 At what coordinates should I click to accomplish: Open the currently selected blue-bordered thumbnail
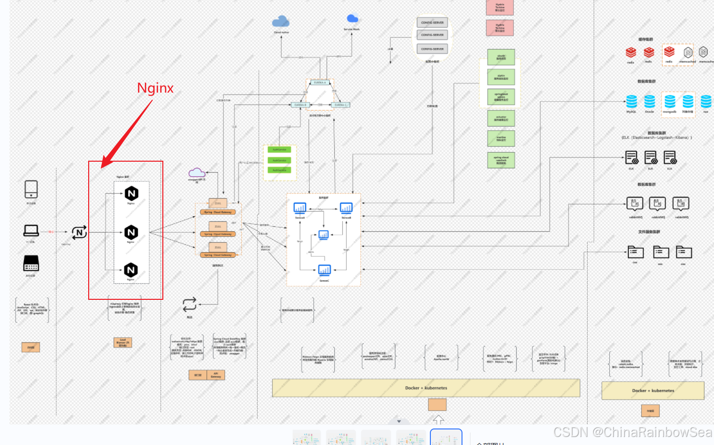point(446,437)
